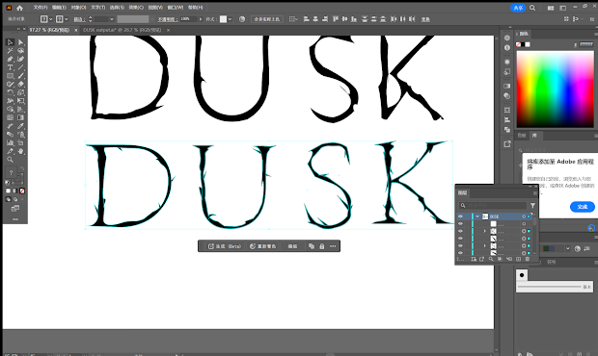This screenshot has width=598, height=356.
Task: Open stroke color dropdown in control bar
Action: (x=66, y=19)
